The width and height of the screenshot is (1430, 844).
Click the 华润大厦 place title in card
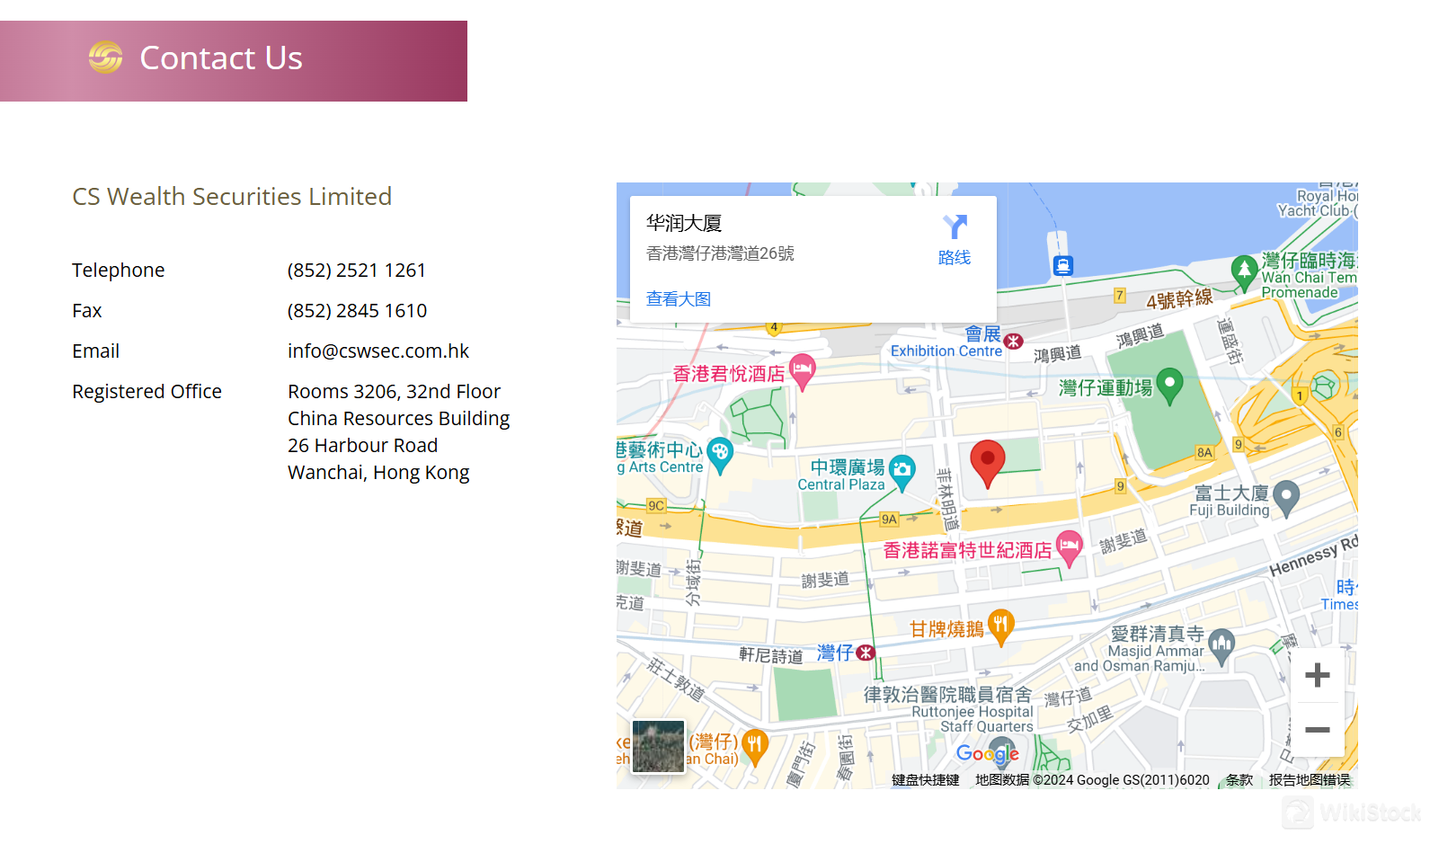point(684,223)
